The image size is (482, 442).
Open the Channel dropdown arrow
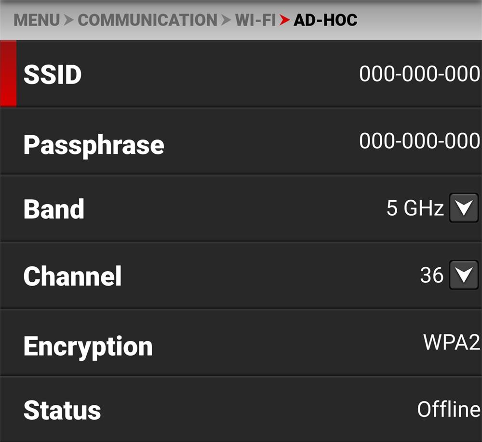tap(464, 275)
